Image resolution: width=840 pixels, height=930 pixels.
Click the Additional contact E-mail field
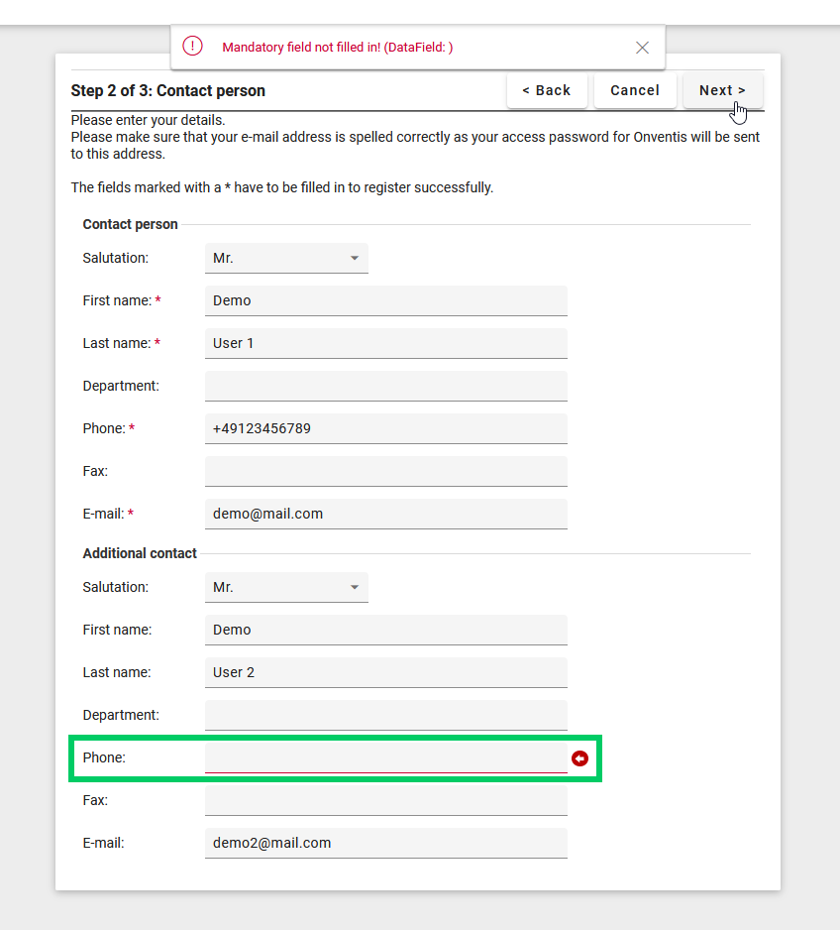coord(385,843)
